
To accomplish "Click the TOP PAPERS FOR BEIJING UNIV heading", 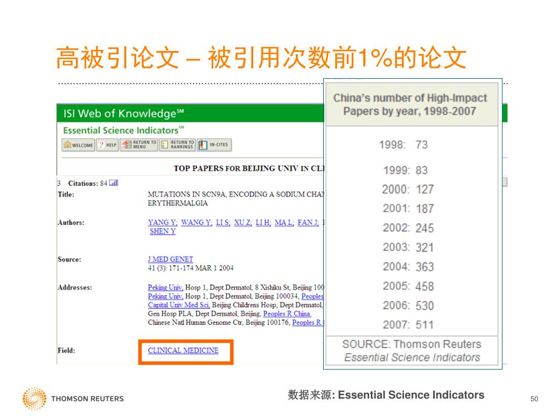I will 249,168.
